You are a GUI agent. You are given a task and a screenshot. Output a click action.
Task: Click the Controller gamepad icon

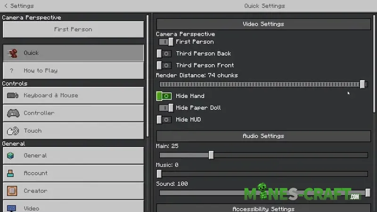click(12, 113)
